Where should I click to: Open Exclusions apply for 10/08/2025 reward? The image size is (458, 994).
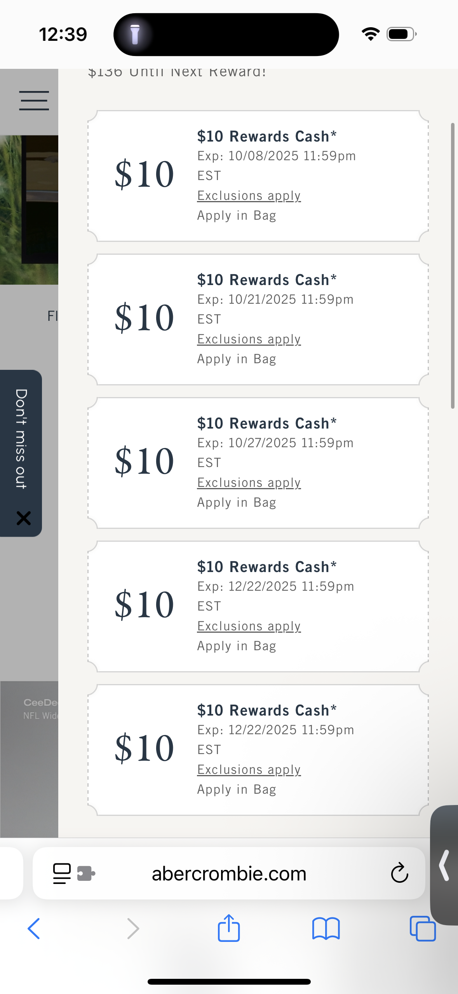pyautogui.click(x=249, y=196)
